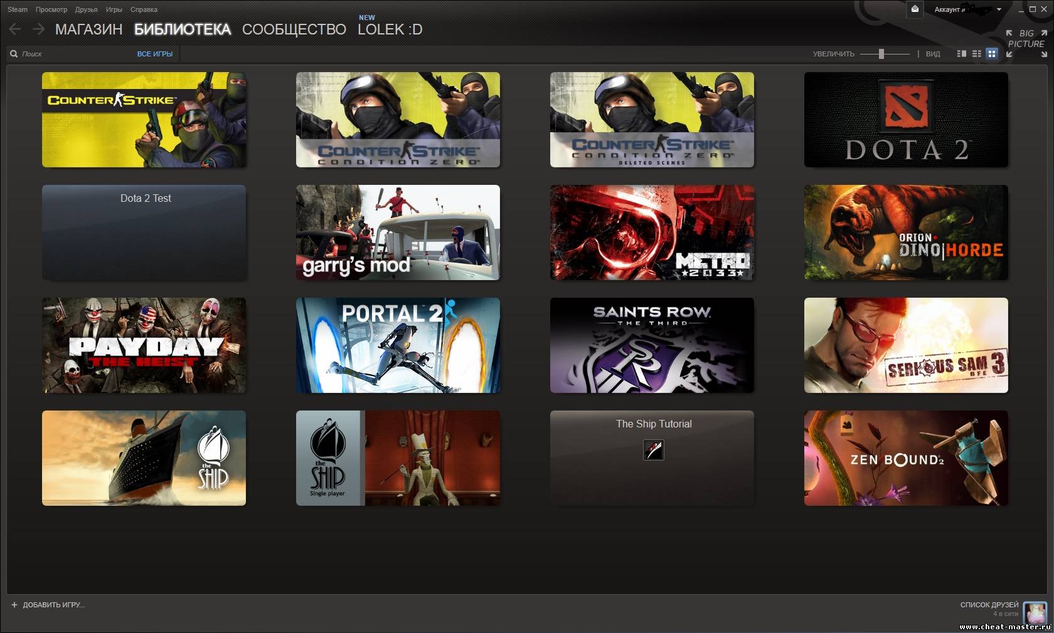This screenshot has height=633, width=1054.
Task: Launch Big Picture mode
Action: 1026,39
